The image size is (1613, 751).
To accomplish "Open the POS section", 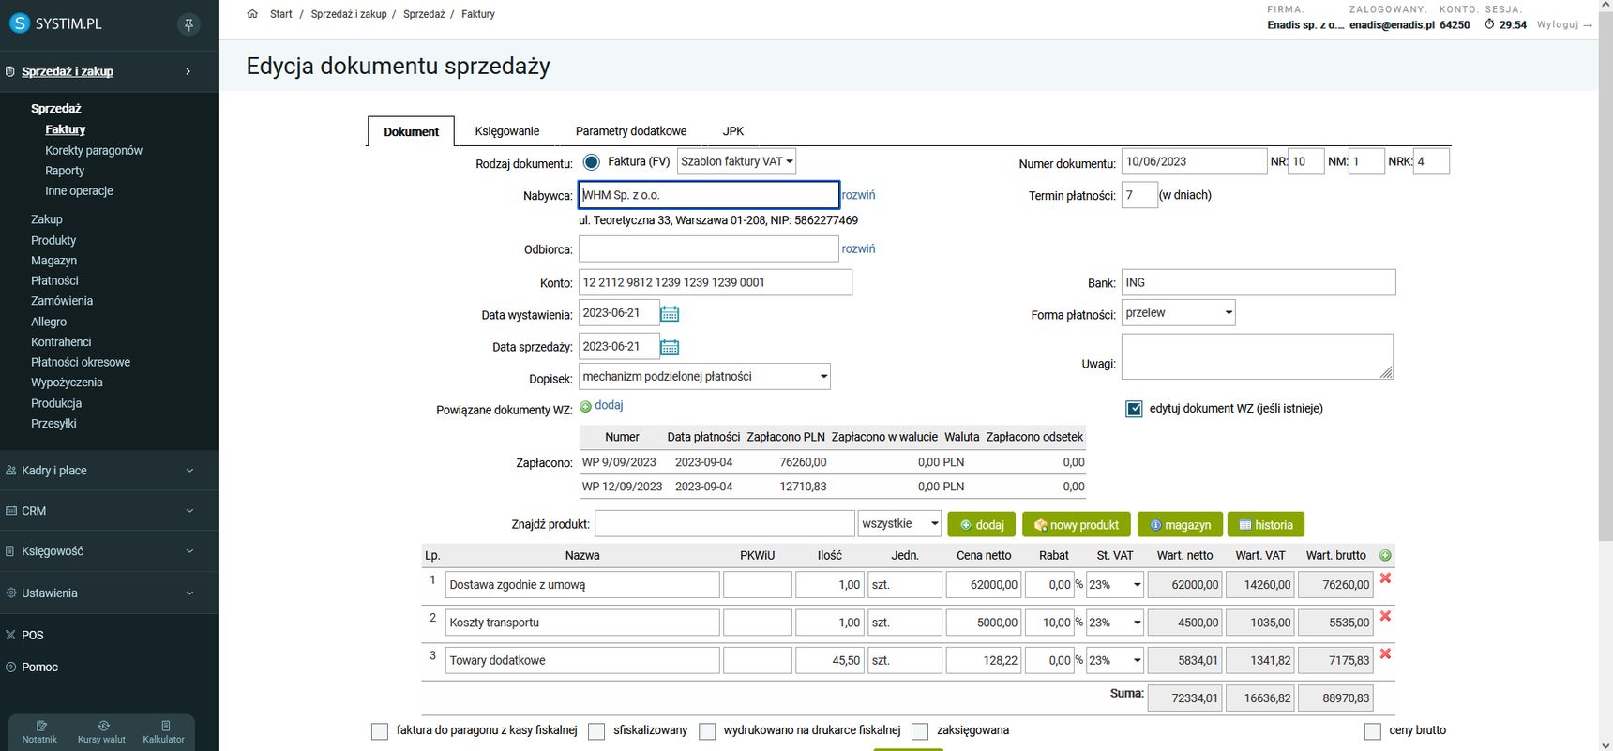I will point(33,635).
